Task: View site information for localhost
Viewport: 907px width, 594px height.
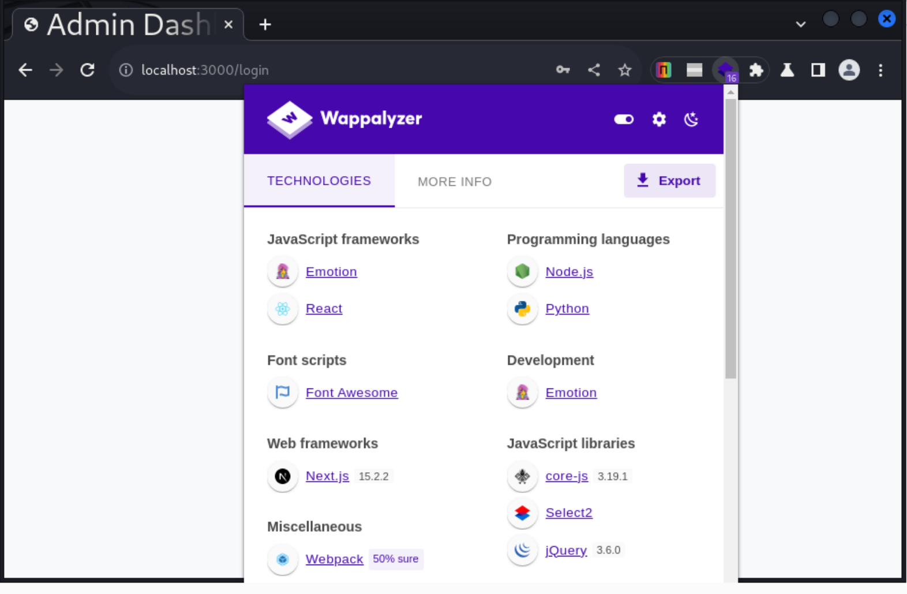Action: tap(126, 70)
